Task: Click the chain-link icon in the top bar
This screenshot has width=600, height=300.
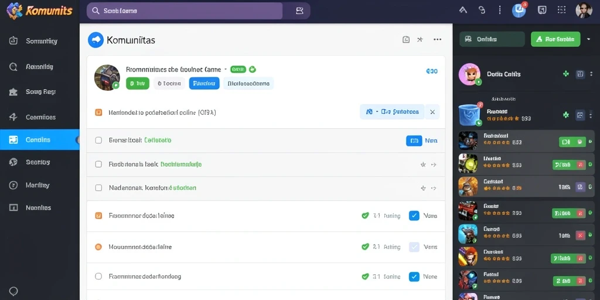Action: point(482,11)
